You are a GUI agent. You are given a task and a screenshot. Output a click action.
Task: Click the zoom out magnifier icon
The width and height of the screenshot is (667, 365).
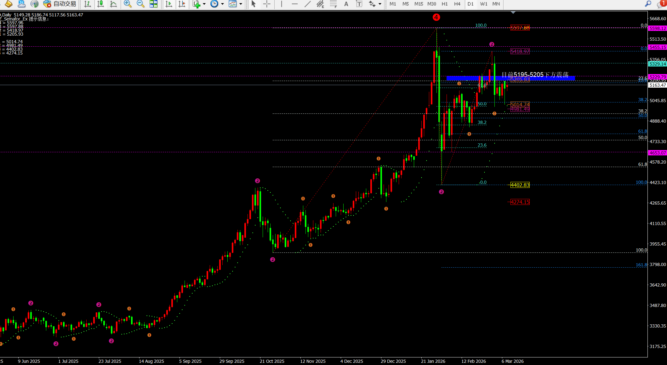[140, 4]
